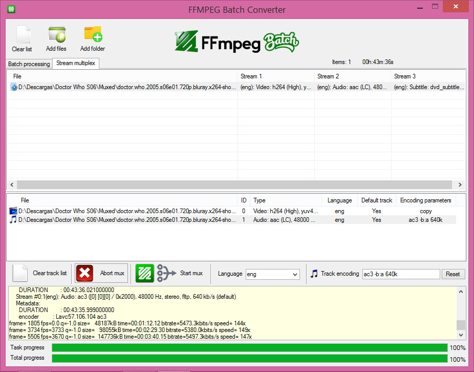The image size is (474, 372).
Task: Click the Items: 1 counter text
Action: 341,62
